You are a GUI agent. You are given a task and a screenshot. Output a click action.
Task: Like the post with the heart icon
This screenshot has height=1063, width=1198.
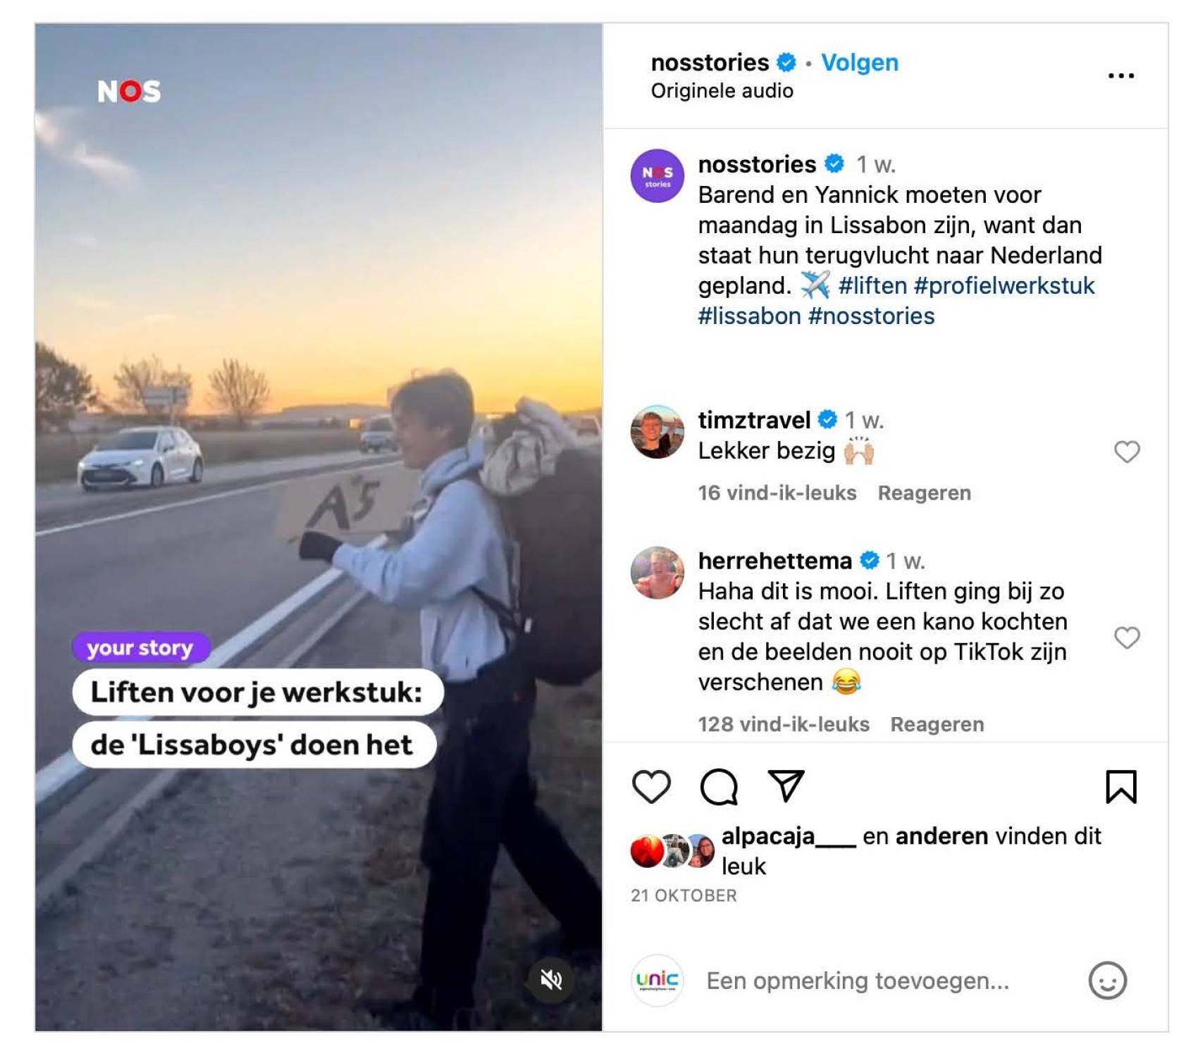click(x=651, y=786)
